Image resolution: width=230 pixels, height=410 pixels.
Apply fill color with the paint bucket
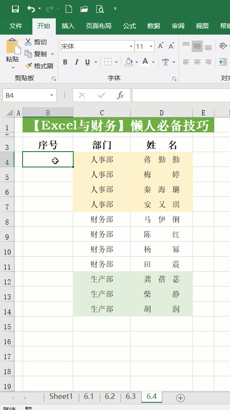129,62
